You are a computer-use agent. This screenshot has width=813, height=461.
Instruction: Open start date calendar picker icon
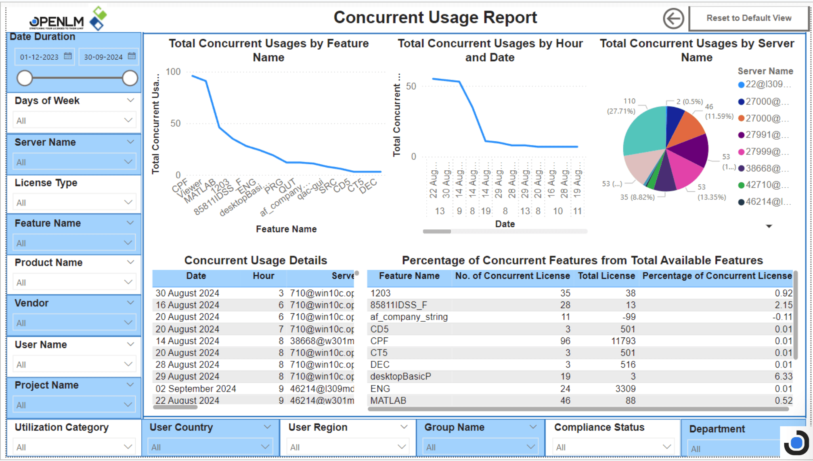tap(68, 56)
